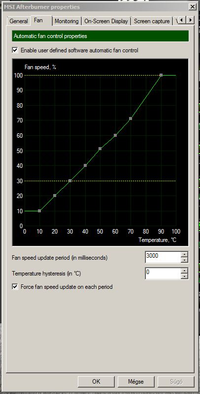Switch to the General tab
This screenshot has width=200, height=394.
(19, 21)
